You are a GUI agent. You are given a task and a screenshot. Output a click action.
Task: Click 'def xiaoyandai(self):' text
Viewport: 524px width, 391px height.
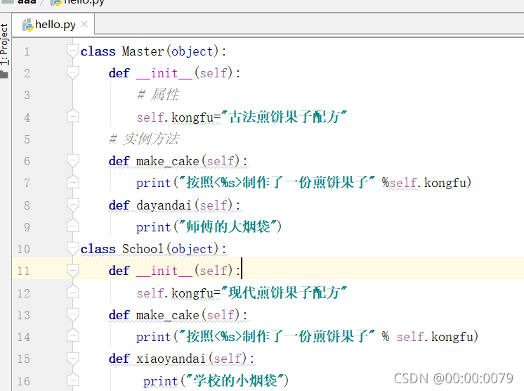(181, 359)
